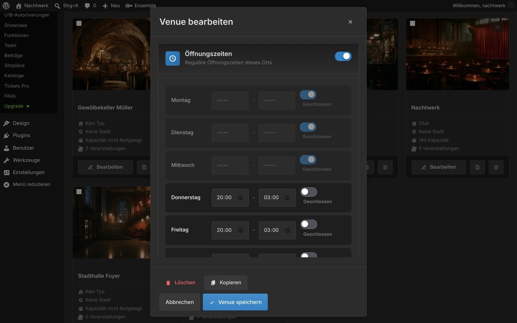Toggle Freitag Geschlossen switch
The image size is (517, 323).
(x=309, y=224)
